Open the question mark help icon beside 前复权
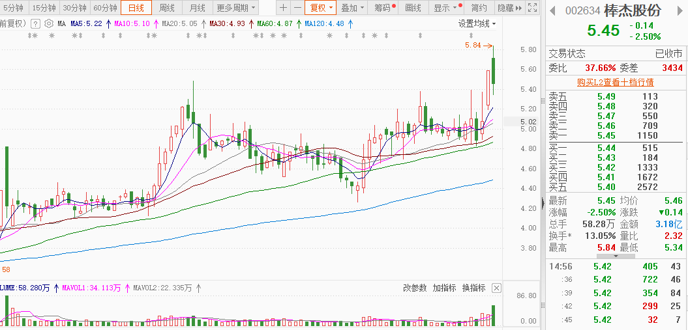This screenshot has width=688, height=330. tap(35, 23)
